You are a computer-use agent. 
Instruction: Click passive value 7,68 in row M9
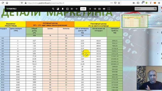click(x=82, y=61)
